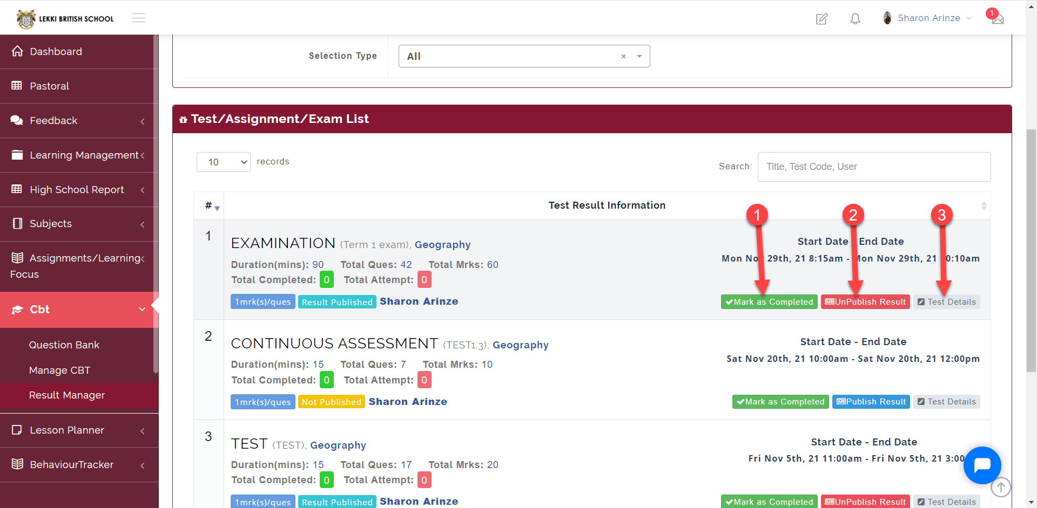UnPublish Result for TEST row 3
Viewport: 1037px width, 508px height.
click(865, 502)
